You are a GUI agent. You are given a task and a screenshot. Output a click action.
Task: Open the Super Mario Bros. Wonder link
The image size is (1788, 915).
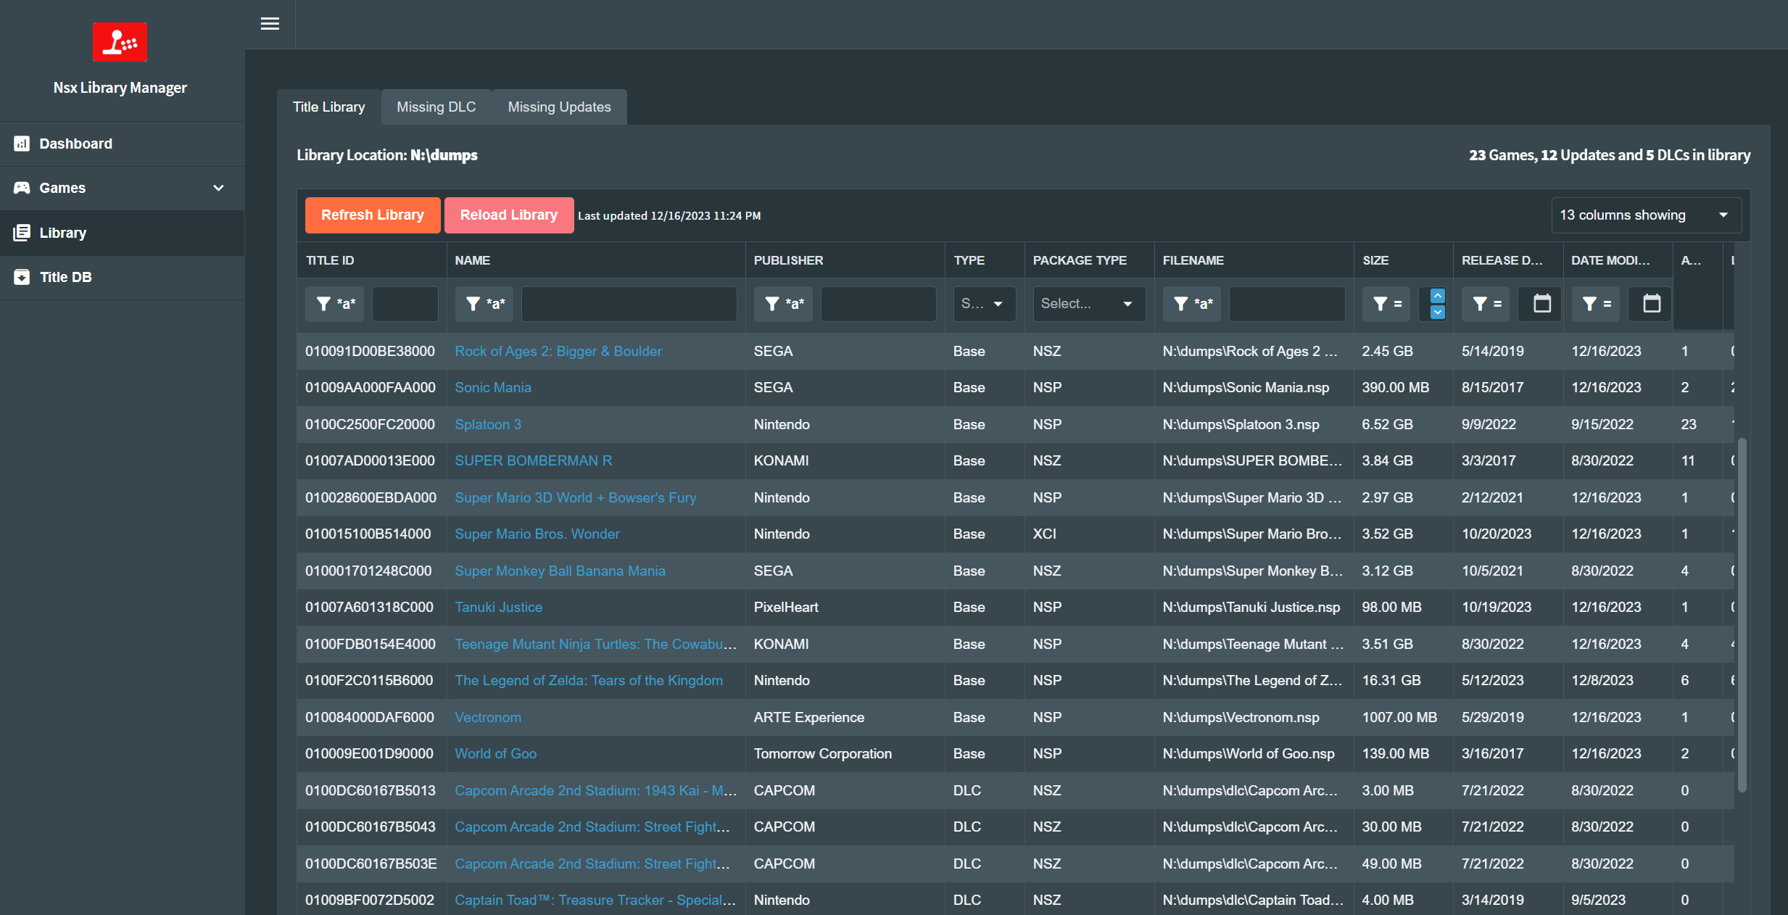pyautogui.click(x=537, y=534)
